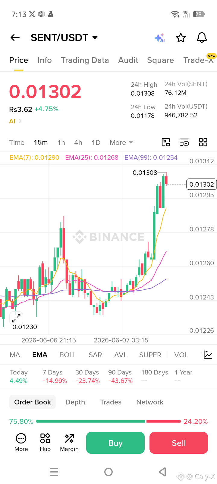Click the EMA(99) value label

[x=151, y=158]
